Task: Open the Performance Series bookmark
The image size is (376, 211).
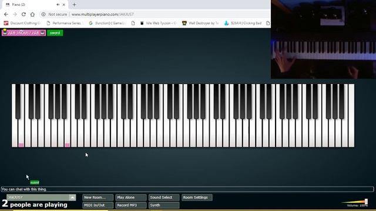Action: [x=65, y=23]
